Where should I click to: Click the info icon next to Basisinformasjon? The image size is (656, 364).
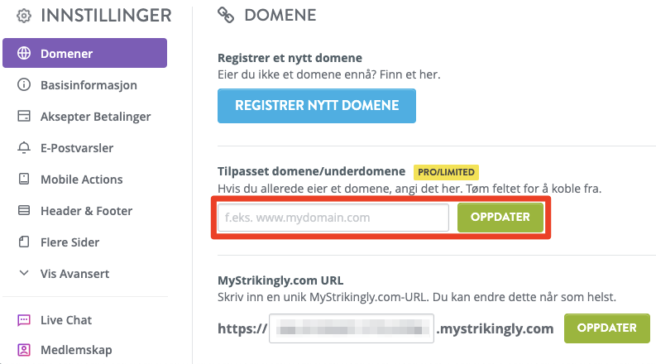(24, 85)
